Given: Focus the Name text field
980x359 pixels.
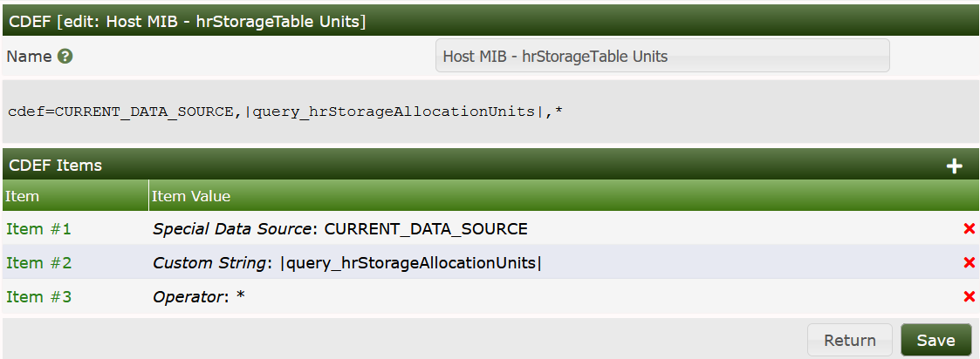Looking at the screenshot, I should tap(661, 56).
